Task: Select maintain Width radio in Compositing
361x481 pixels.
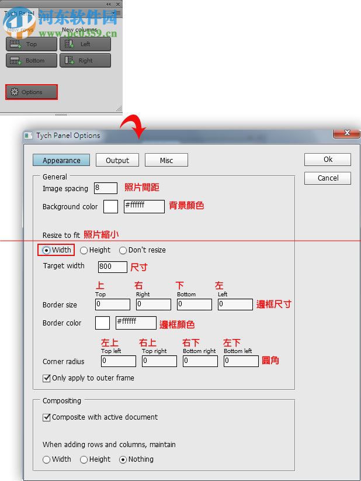Action: pos(47,459)
